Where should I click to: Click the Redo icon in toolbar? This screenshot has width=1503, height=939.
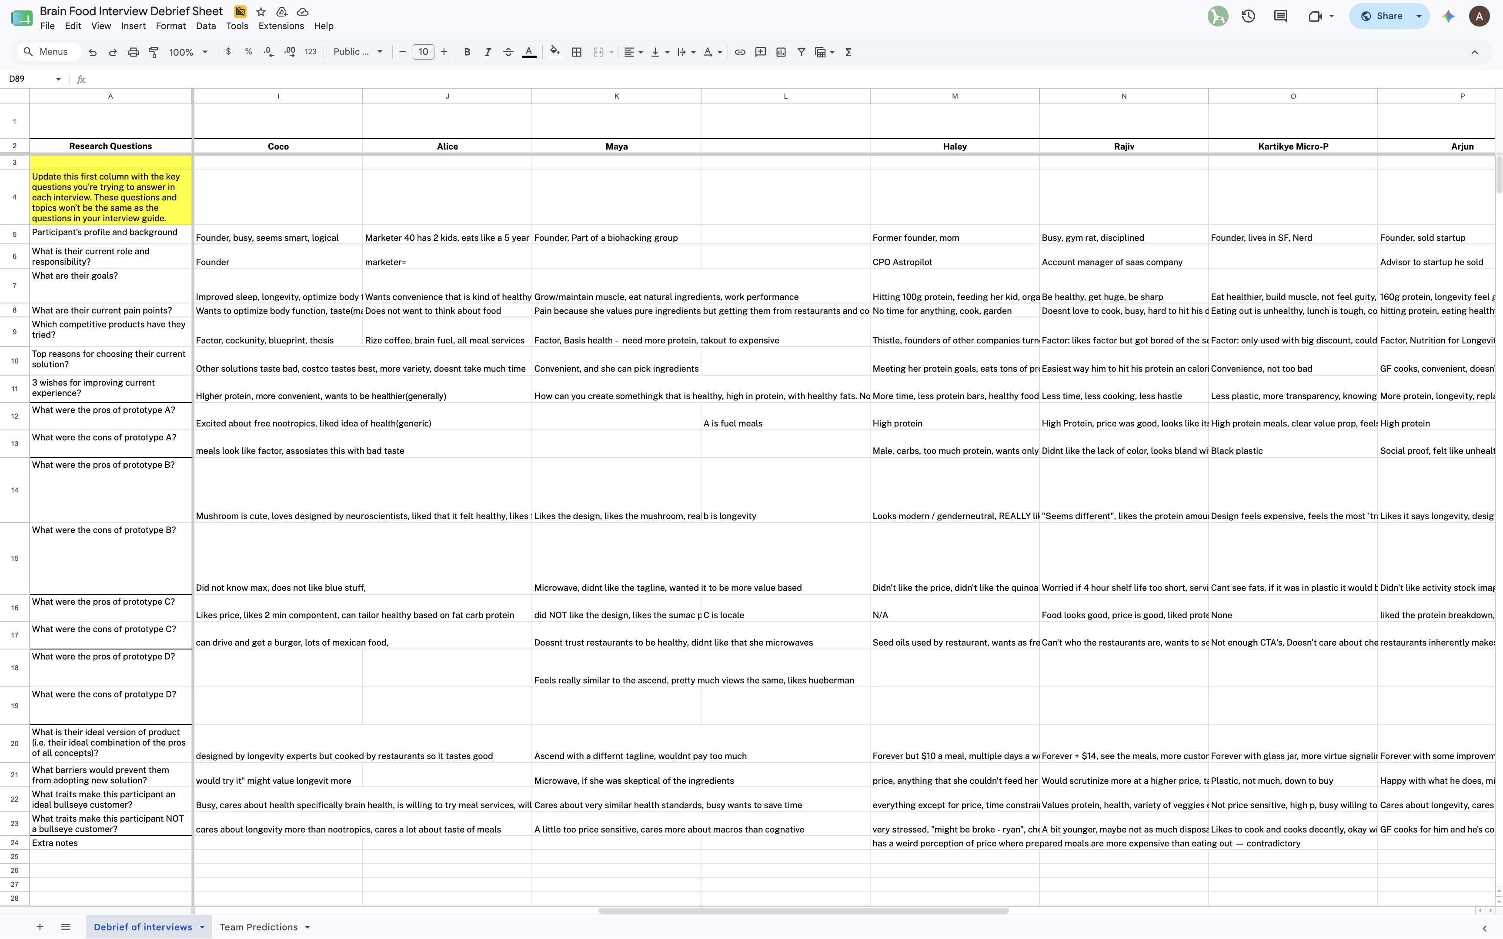point(113,52)
